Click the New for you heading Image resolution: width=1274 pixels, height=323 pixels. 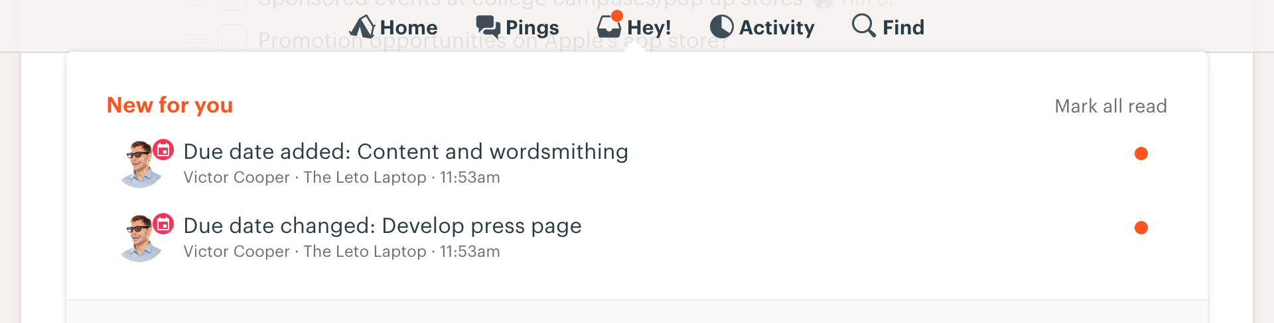[170, 105]
